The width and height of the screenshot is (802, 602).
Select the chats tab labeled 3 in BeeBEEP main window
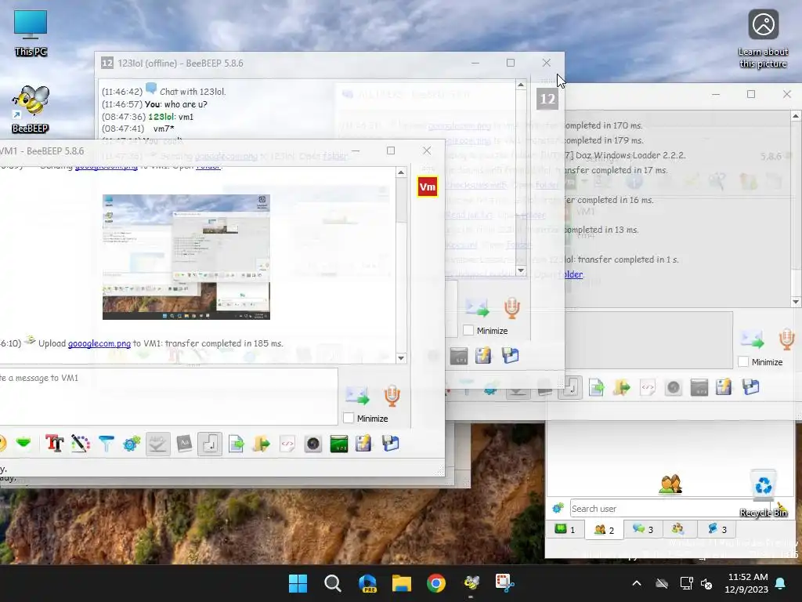[644, 529]
